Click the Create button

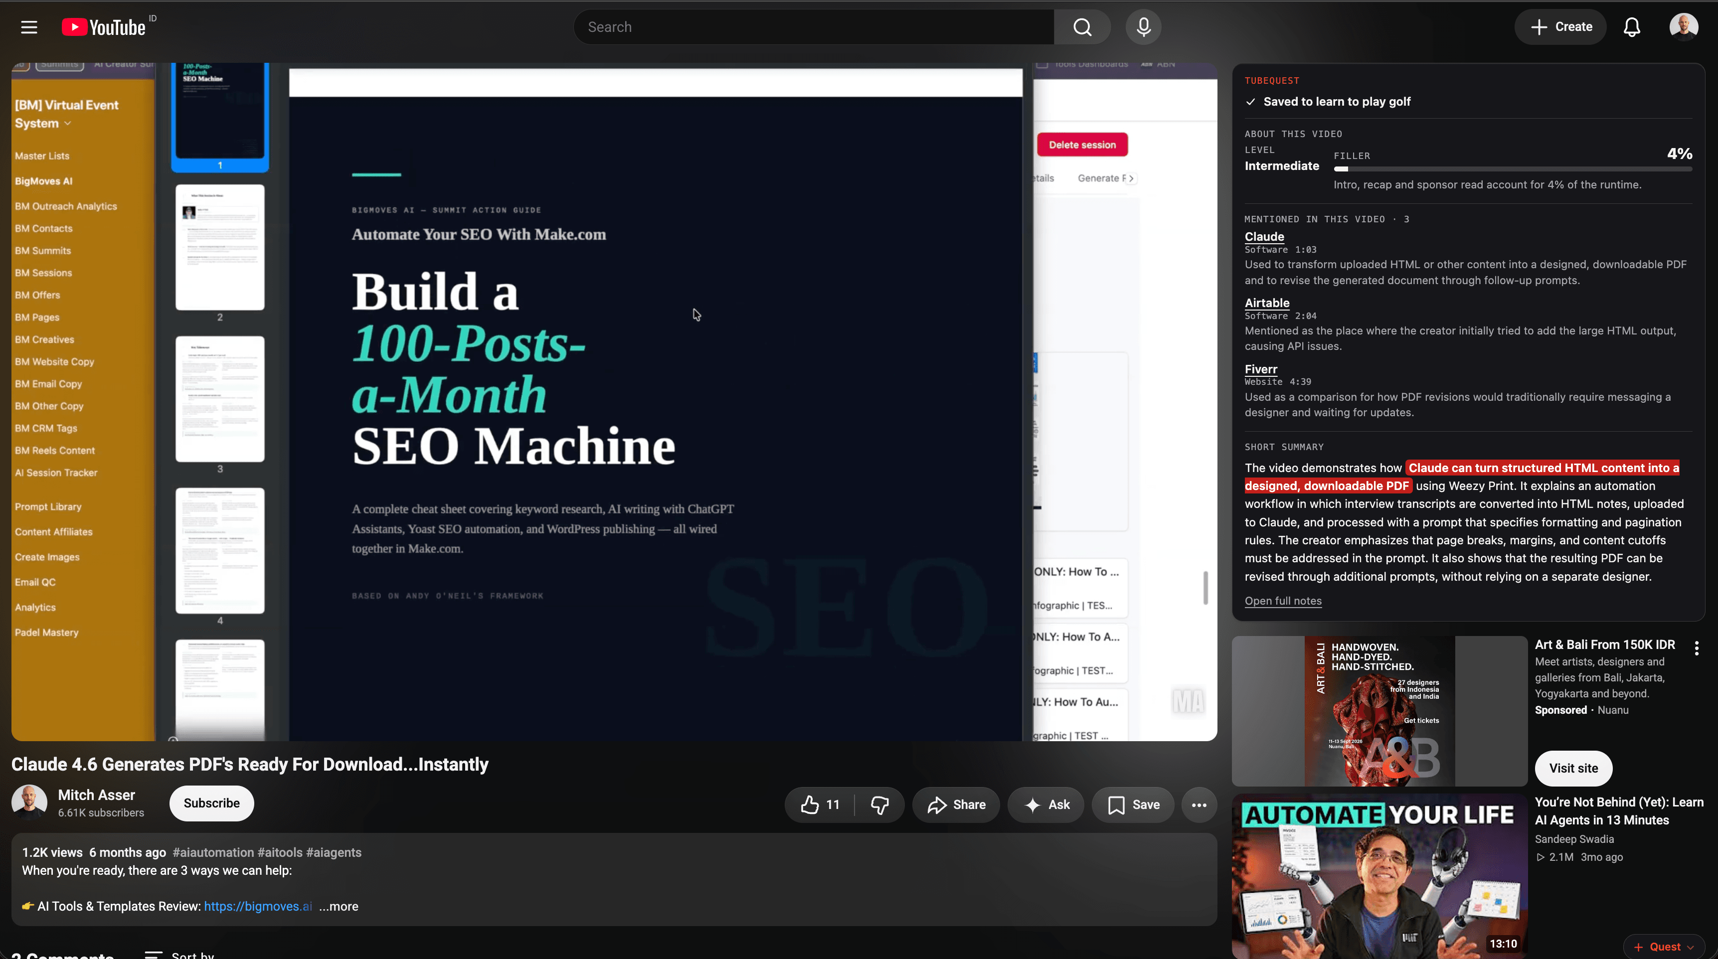coord(1560,27)
